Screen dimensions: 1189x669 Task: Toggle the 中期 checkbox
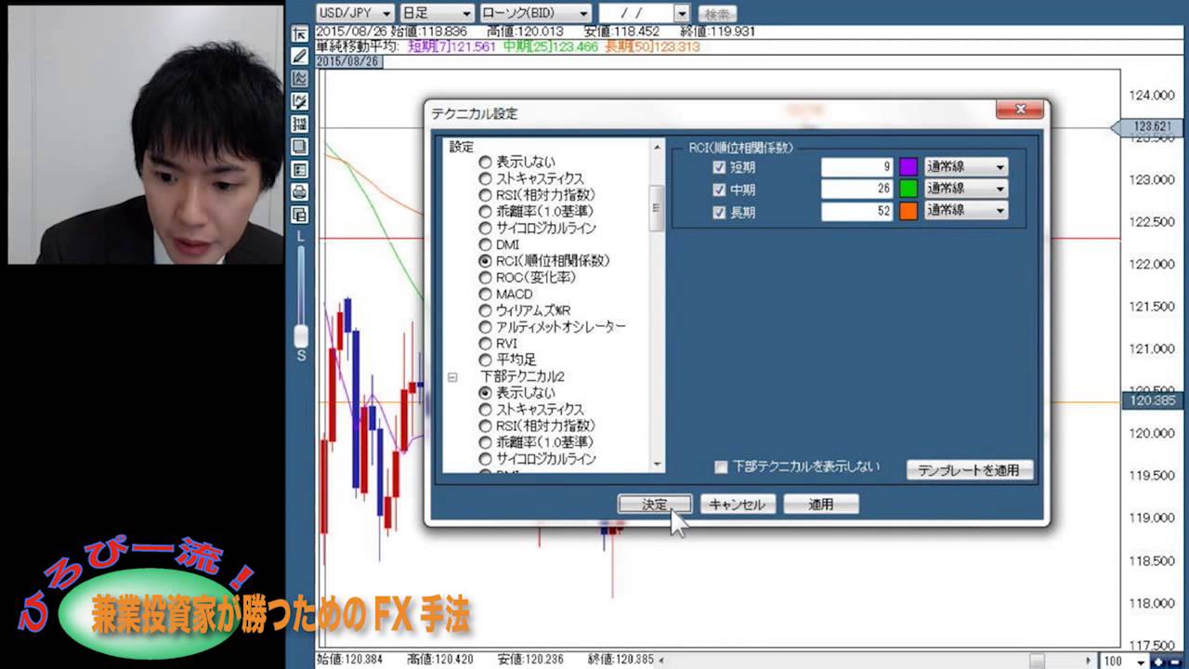pyautogui.click(x=718, y=190)
